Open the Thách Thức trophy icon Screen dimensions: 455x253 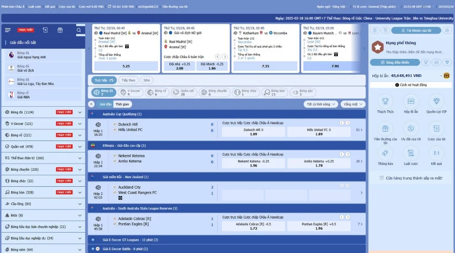click(385, 101)
